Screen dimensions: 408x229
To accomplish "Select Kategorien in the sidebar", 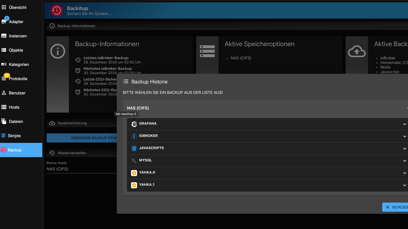I will point(21,64).
